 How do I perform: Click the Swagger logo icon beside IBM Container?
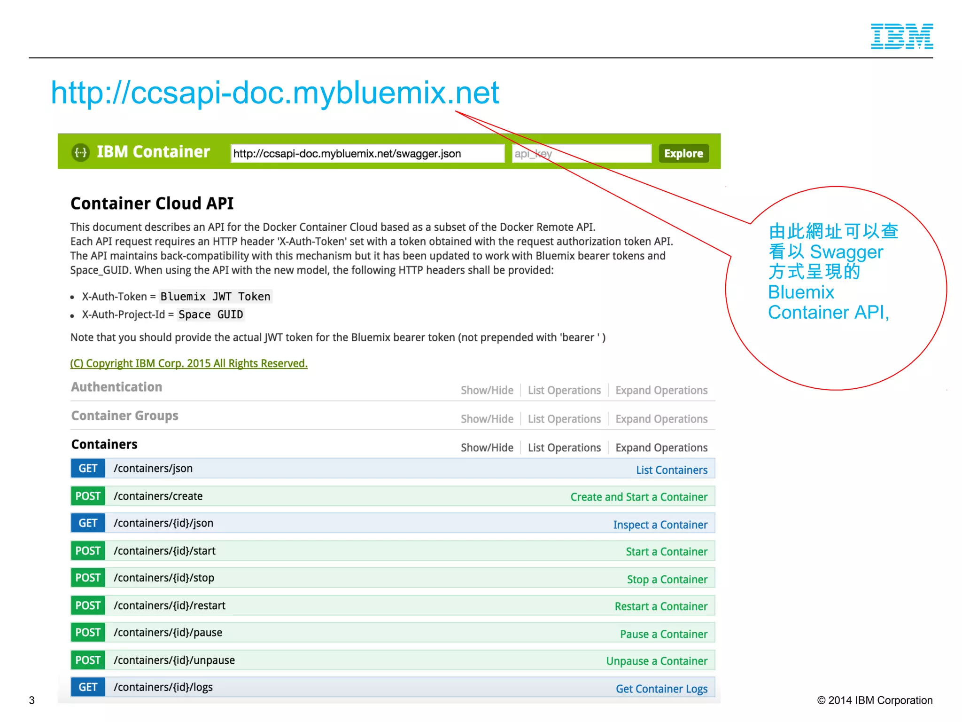pyautogui.click(x=81, y=152)
